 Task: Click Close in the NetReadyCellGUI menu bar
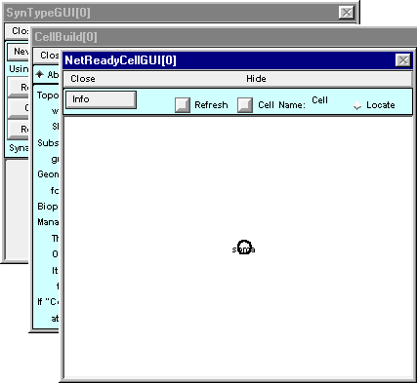coord(83,79)
